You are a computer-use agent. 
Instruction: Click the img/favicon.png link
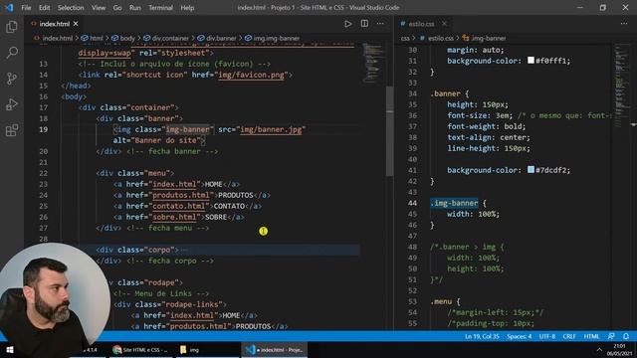[251, 75]
